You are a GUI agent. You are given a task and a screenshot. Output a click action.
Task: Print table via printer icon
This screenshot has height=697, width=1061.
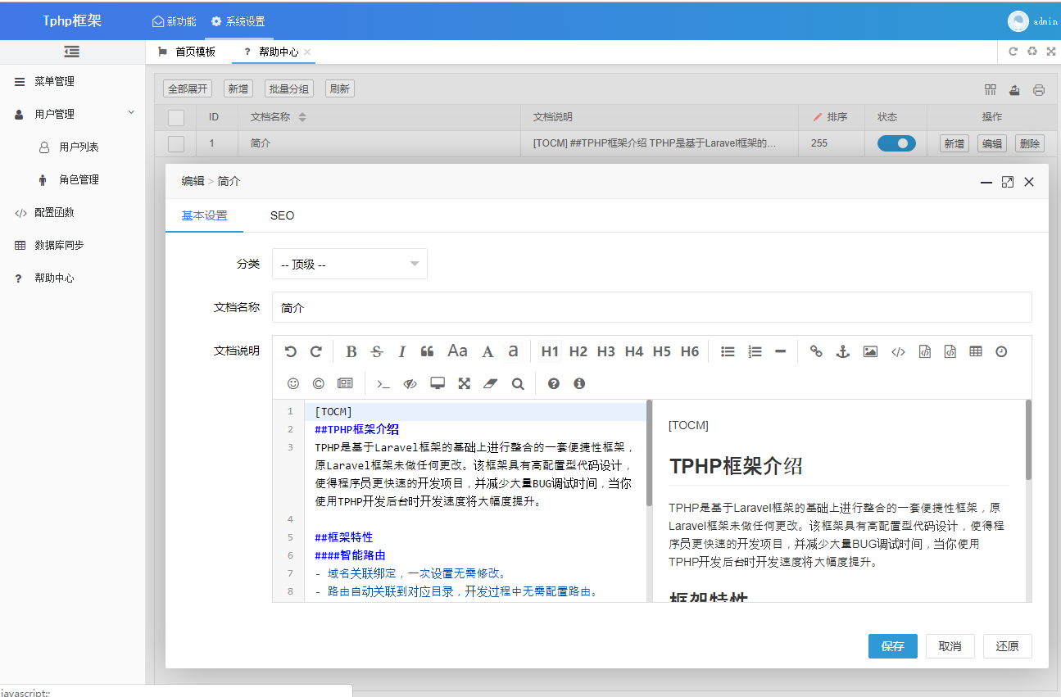tap(1039, 90)
